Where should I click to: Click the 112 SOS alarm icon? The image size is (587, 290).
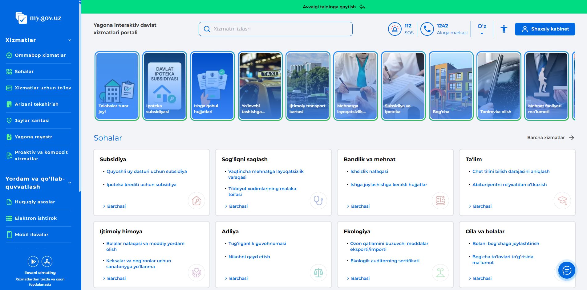click(x=395, y=29)
